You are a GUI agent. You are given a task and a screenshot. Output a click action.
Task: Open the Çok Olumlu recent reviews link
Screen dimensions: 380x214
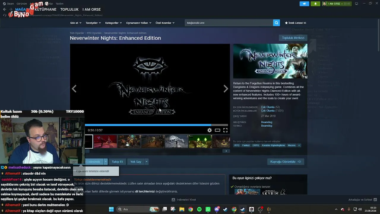[267, 107]
